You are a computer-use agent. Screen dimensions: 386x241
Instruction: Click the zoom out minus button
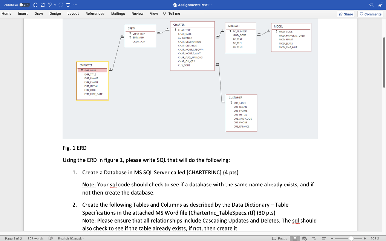tap(332, 238)
